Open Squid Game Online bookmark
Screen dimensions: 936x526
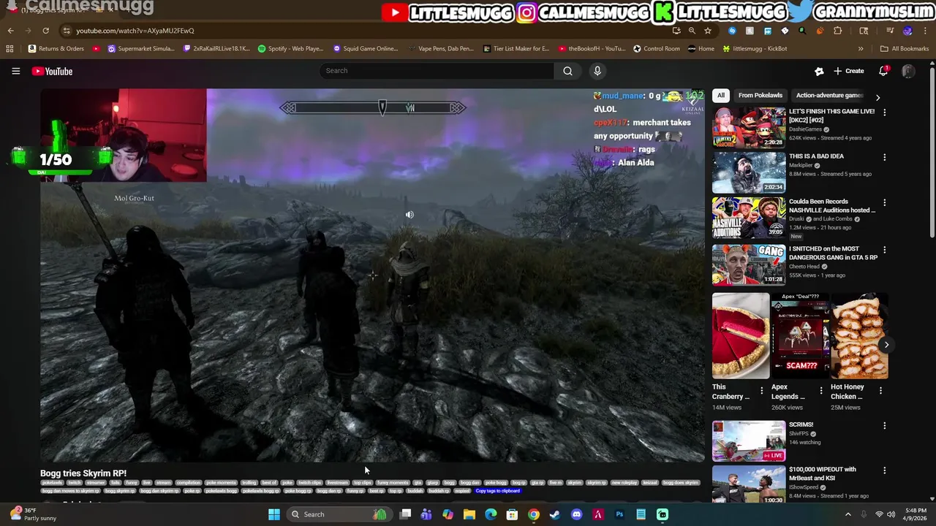pyautogui.click(x=366, y=49)
